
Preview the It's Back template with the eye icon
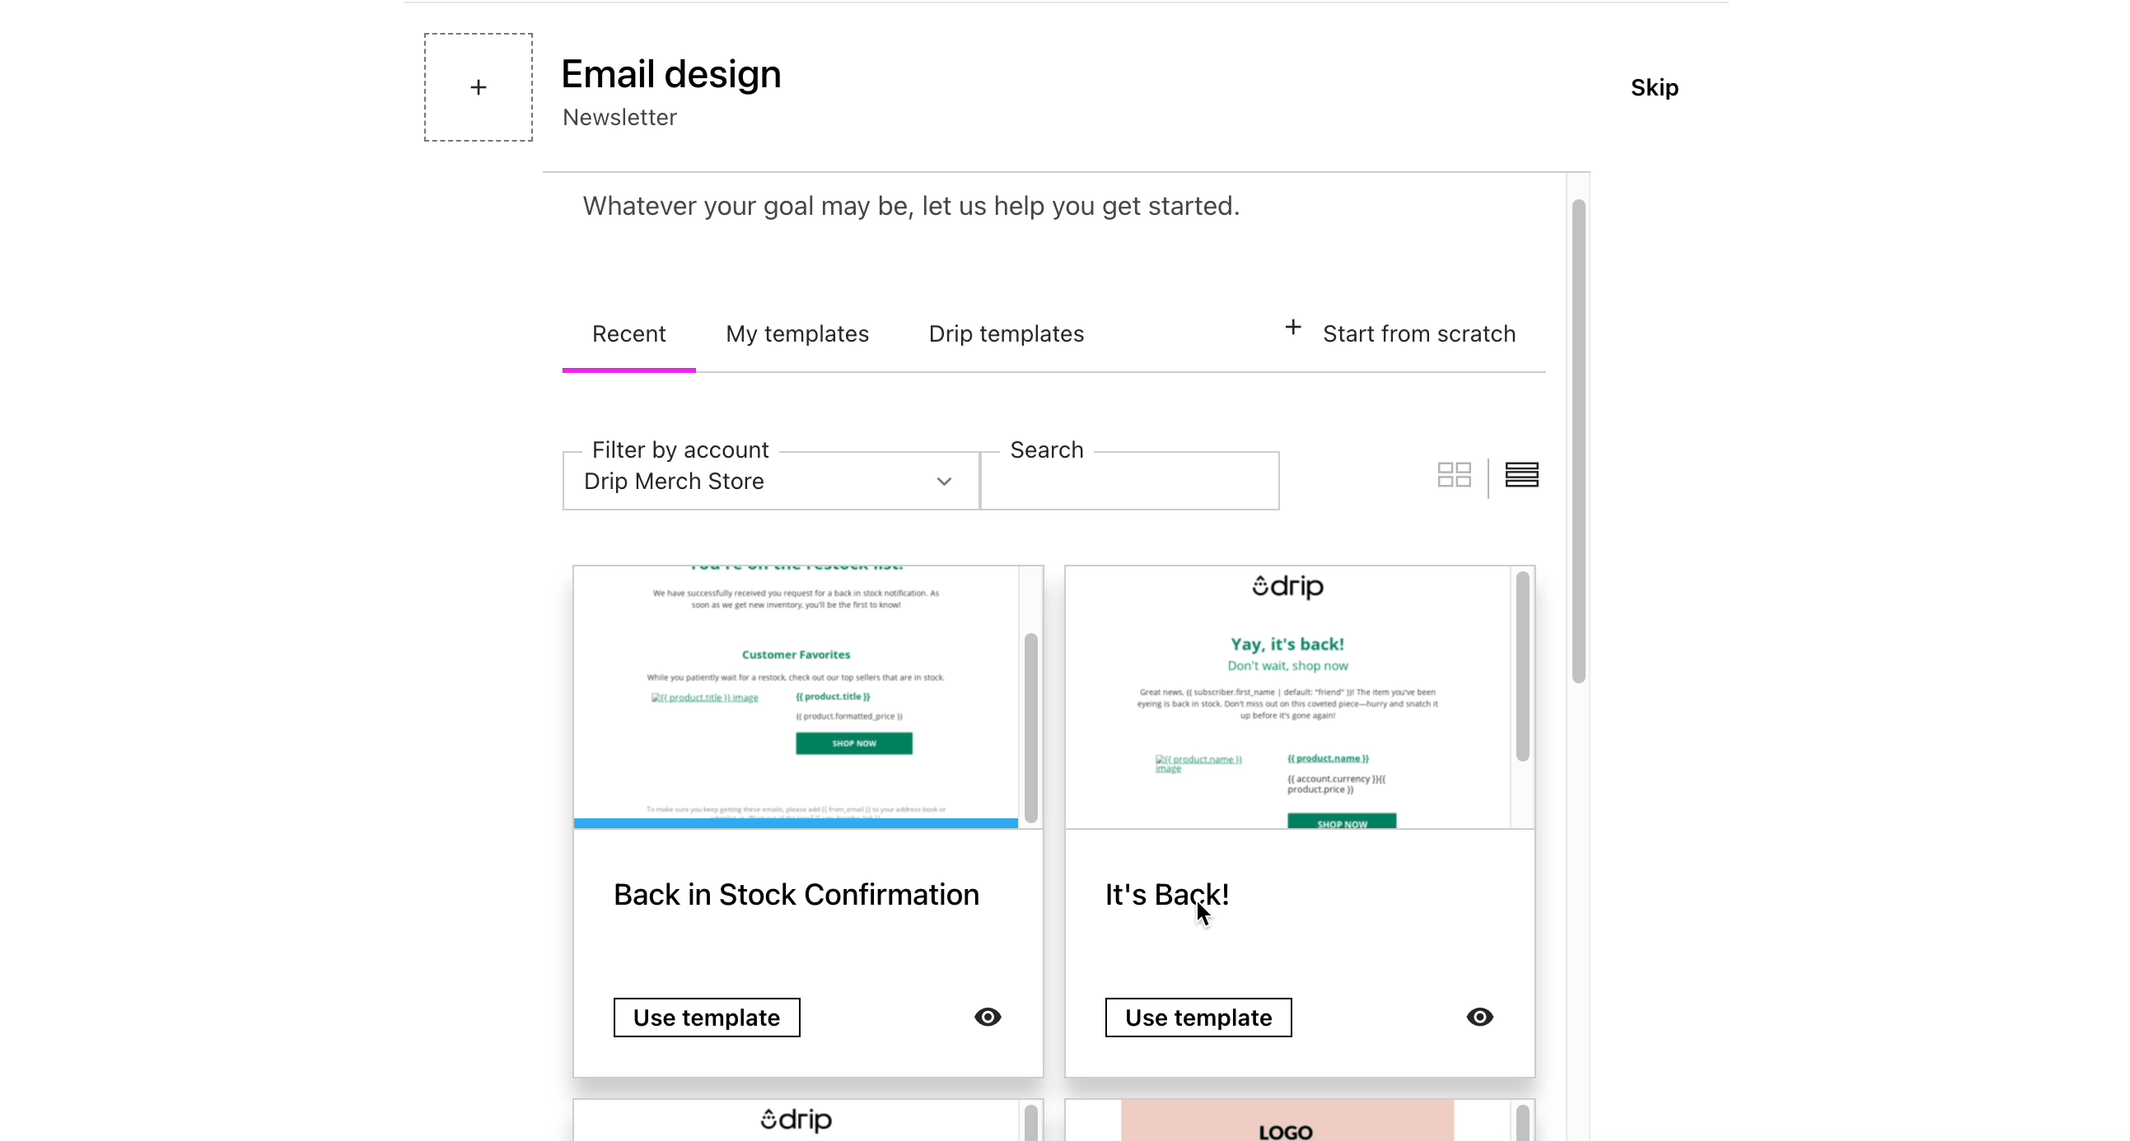click(x=1479, y=1016)
